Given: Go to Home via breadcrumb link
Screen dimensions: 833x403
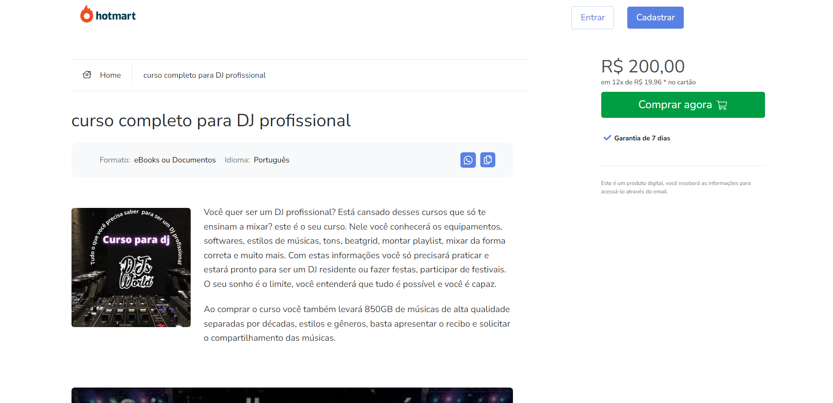Looking at the screenshot, I should point(110,75).
